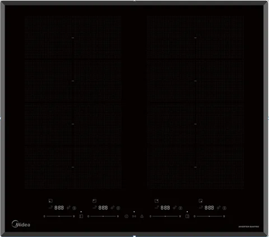Tap the power on/off icon
The height and width of the screenshot is (237, 269).
pos(127,216)
